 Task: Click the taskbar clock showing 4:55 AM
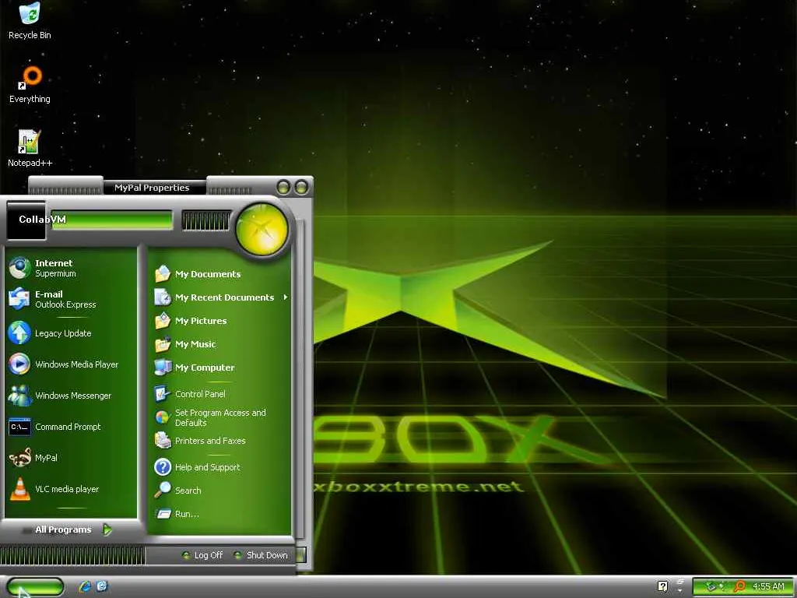click(768, 586)
